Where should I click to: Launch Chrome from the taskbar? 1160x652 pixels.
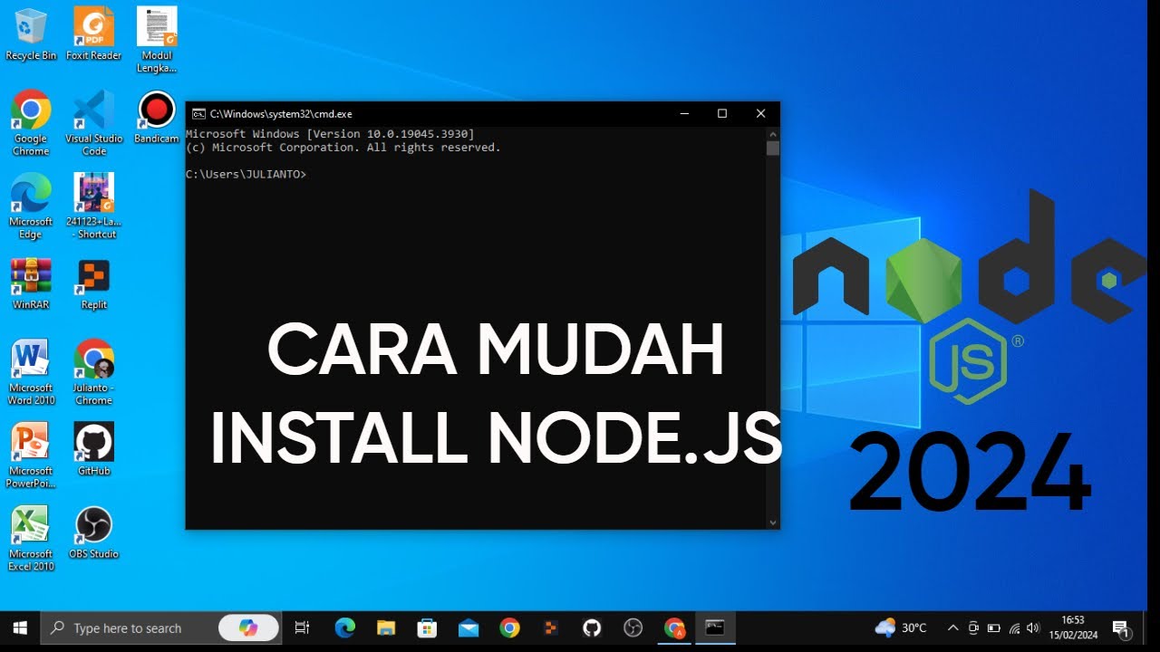pos(509,628)
